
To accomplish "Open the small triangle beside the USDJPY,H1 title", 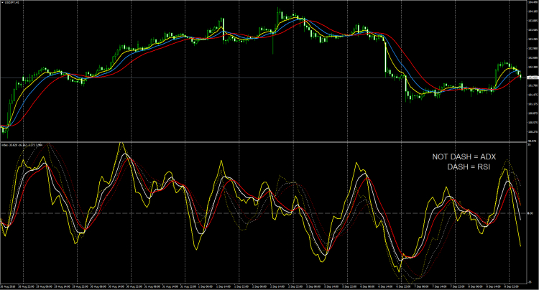I will pyautogui.click(x=2, y=2).
